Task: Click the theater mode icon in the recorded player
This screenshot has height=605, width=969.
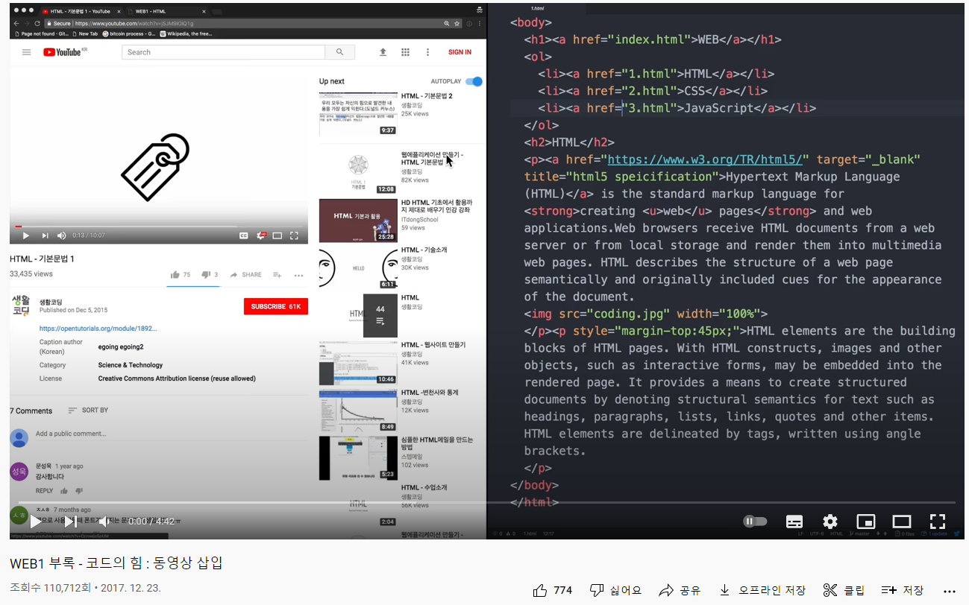Action: [x=277, y=235]
